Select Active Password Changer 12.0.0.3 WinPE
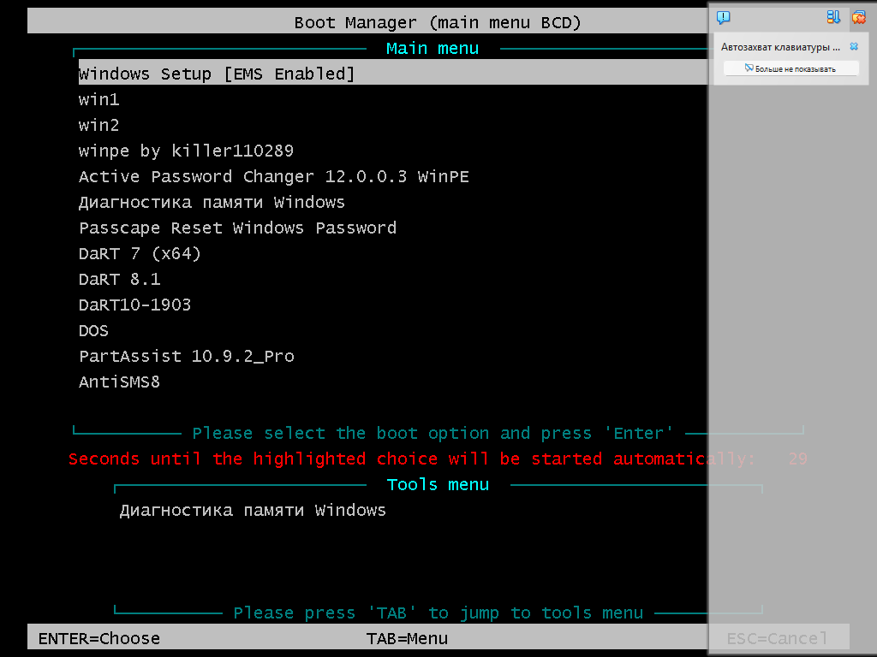Image resolution: width=877 pixels, height=657 pixels. [273, 176]
